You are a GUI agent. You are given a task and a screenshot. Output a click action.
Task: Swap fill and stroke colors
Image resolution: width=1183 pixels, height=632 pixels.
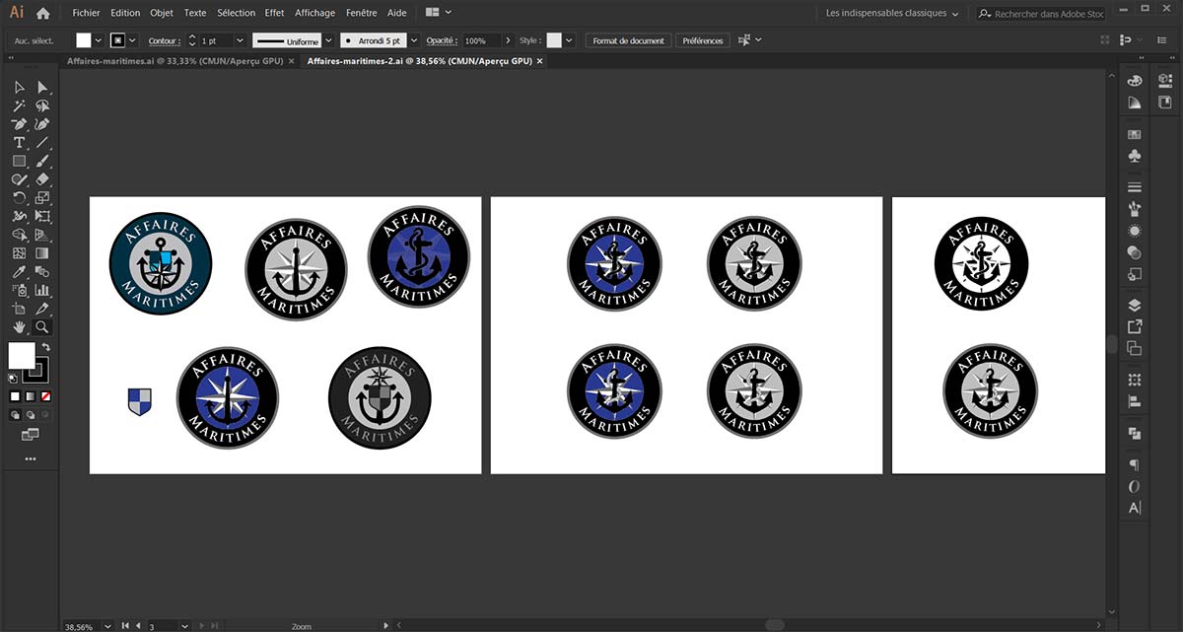tap(45, 348)
